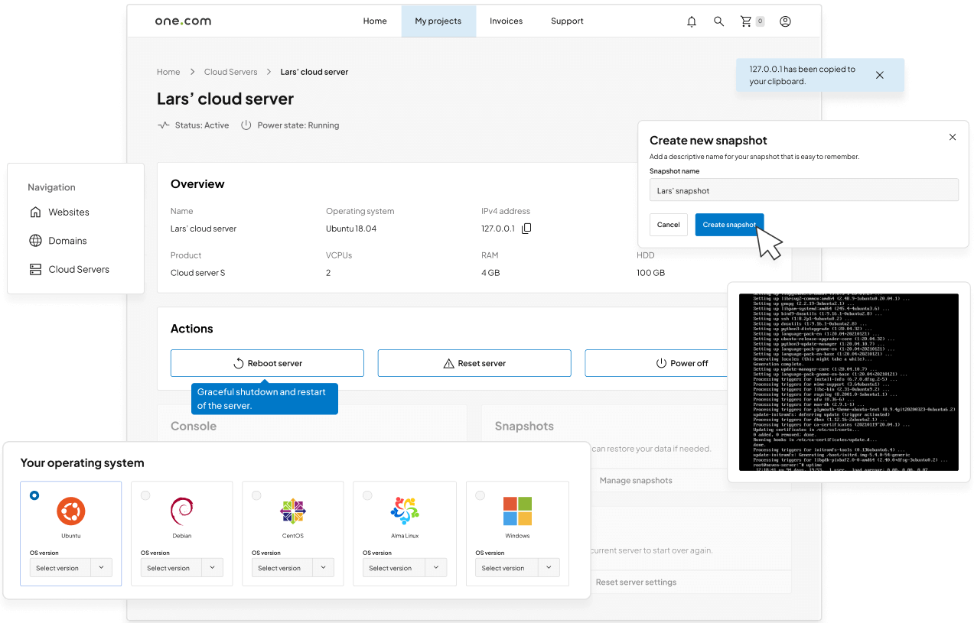Click the Websites house icon

click(35, 212)
